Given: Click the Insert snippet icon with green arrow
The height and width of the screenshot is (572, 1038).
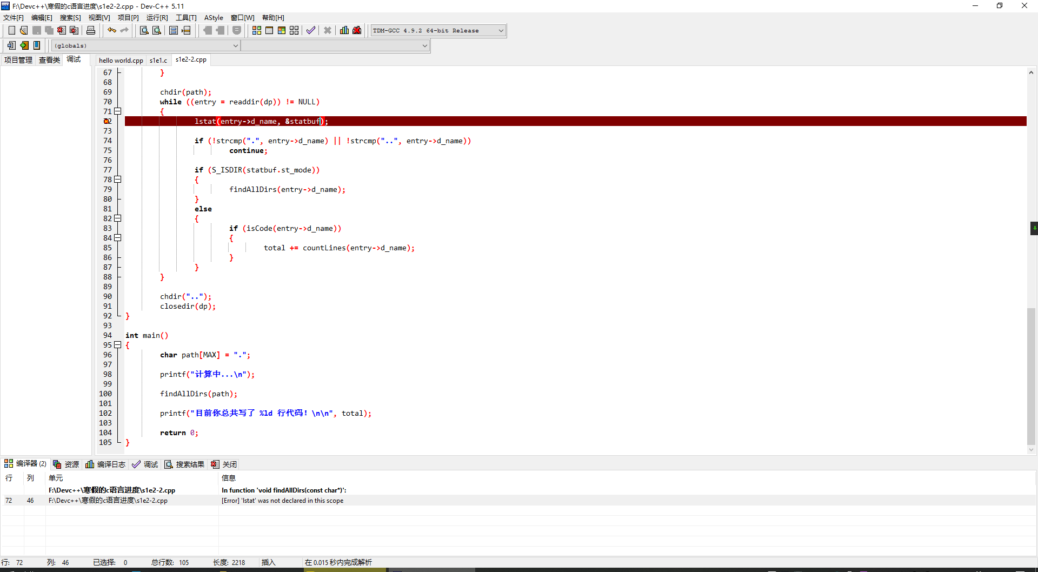Looking at the screenshot, I should [x=24, y=45].
